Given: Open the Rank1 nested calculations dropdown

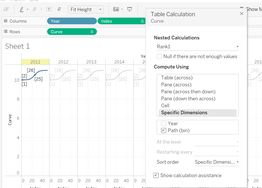Looking at the screenshot, I should [x=198, y=47].
